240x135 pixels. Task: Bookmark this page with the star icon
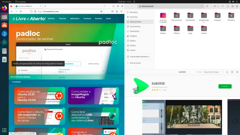coord(101,11)
